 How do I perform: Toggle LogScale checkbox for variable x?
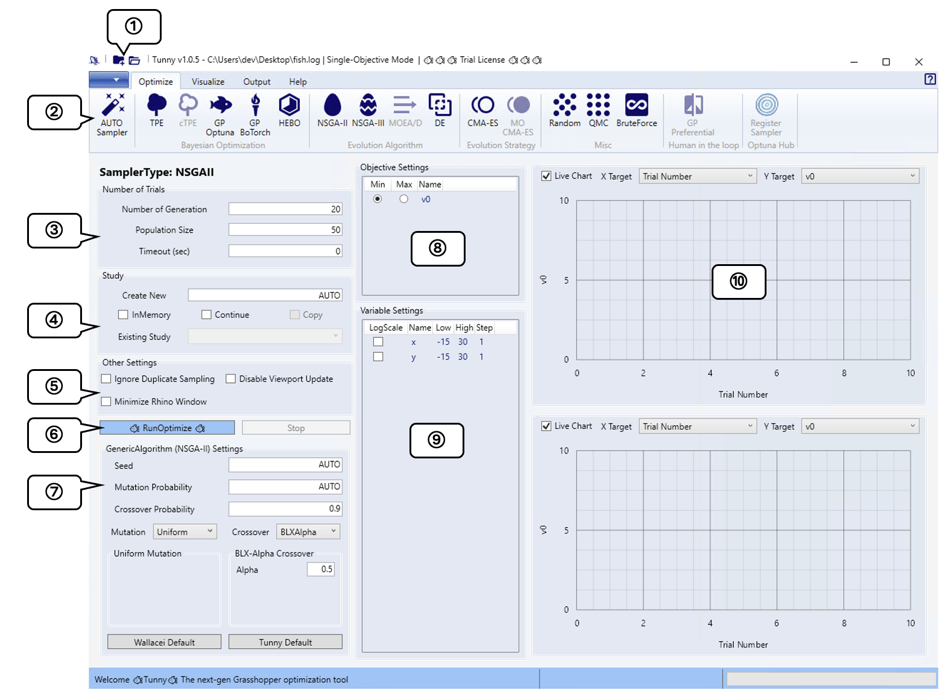pos(378,342)
